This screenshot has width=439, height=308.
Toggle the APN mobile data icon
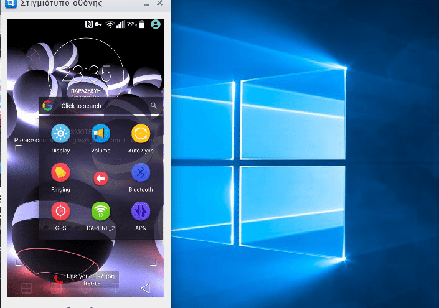(141, 211)
